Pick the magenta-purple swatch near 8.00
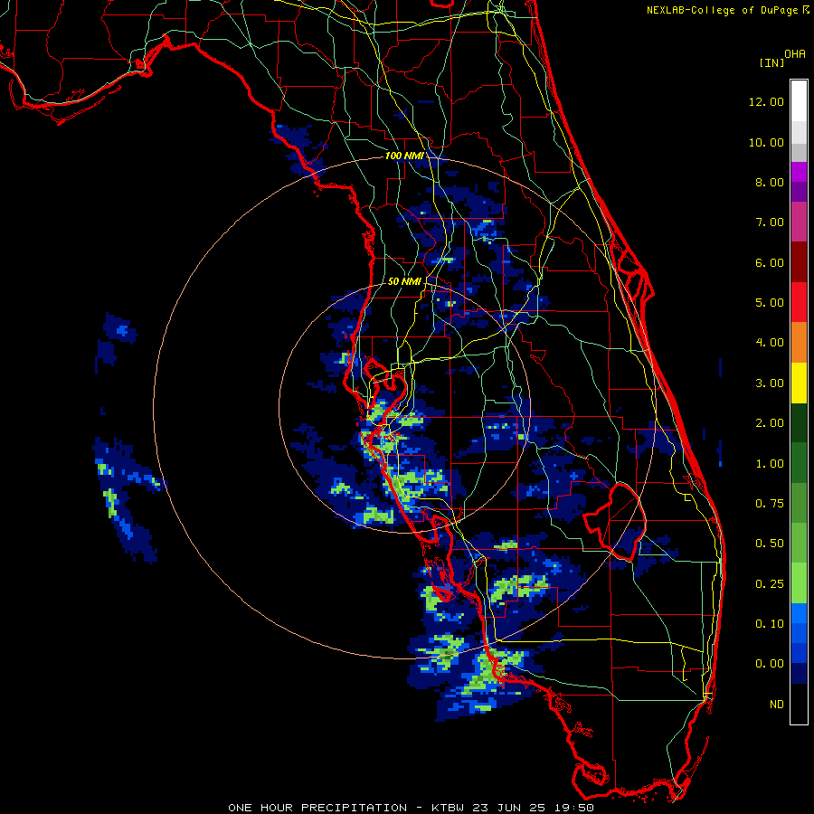Viewport: 814px width, 814px height. pos(799,172)
